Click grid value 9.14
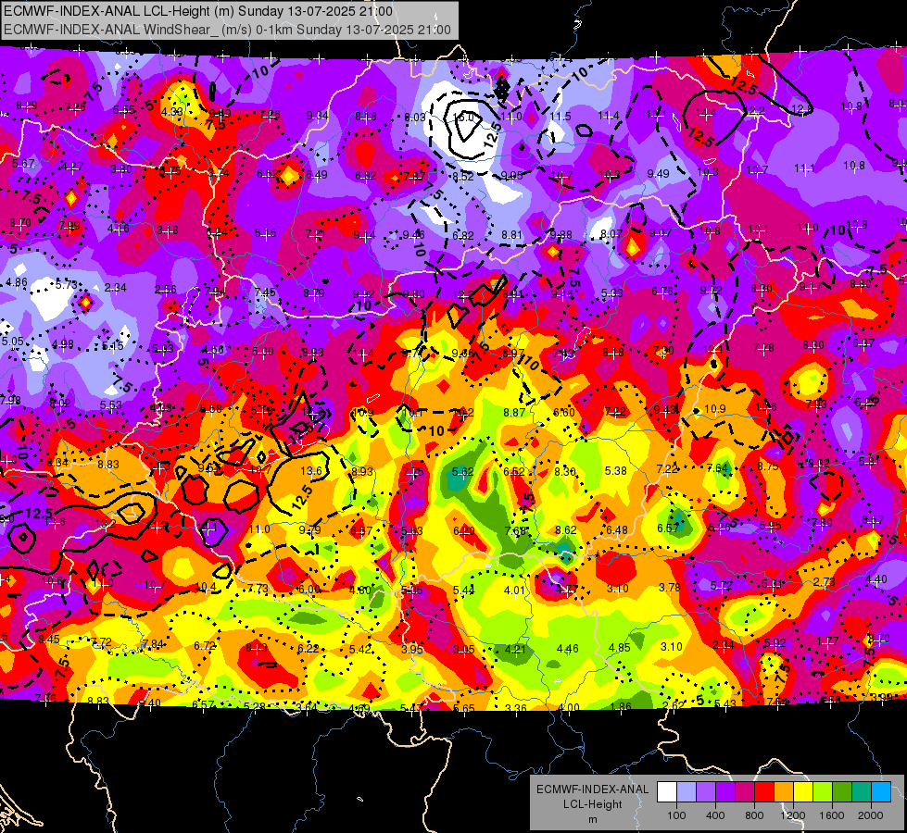Screen dimensions: 907x833 pyautogui.click(x=364, y=235)
